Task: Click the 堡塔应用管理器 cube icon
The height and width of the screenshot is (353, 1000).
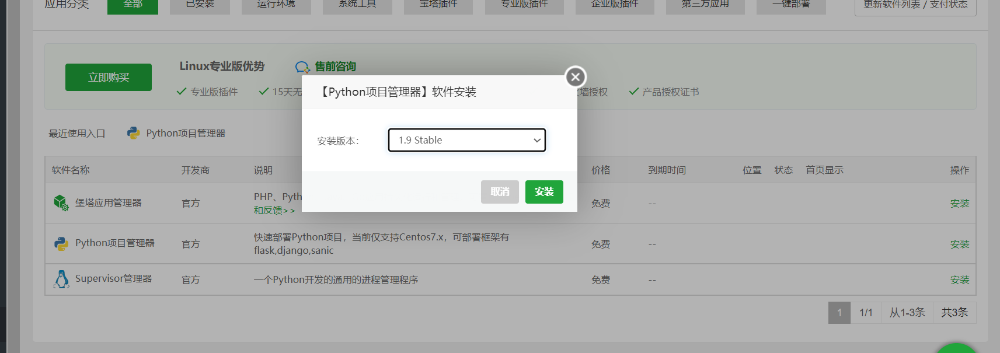Action: pos(61,202)
